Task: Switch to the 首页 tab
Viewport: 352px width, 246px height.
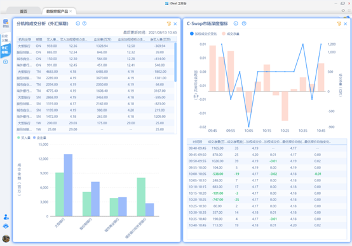Action: (x=24, y=11)
